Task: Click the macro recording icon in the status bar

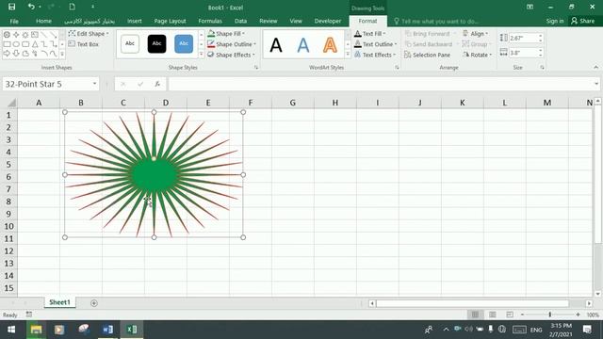Action: (x=29, y=315)
